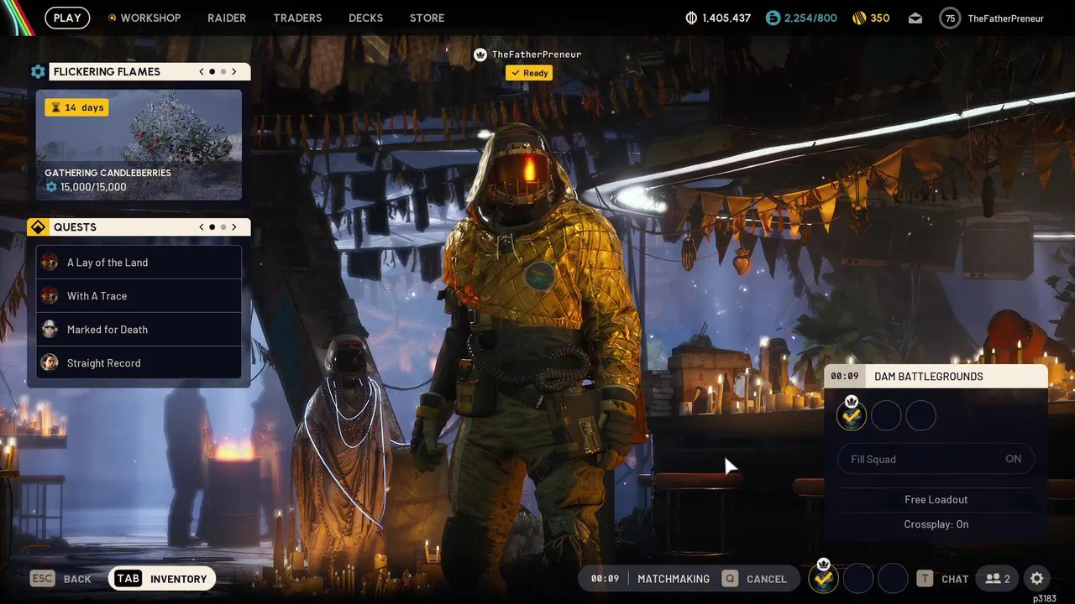Go to next Quests page

234,227
